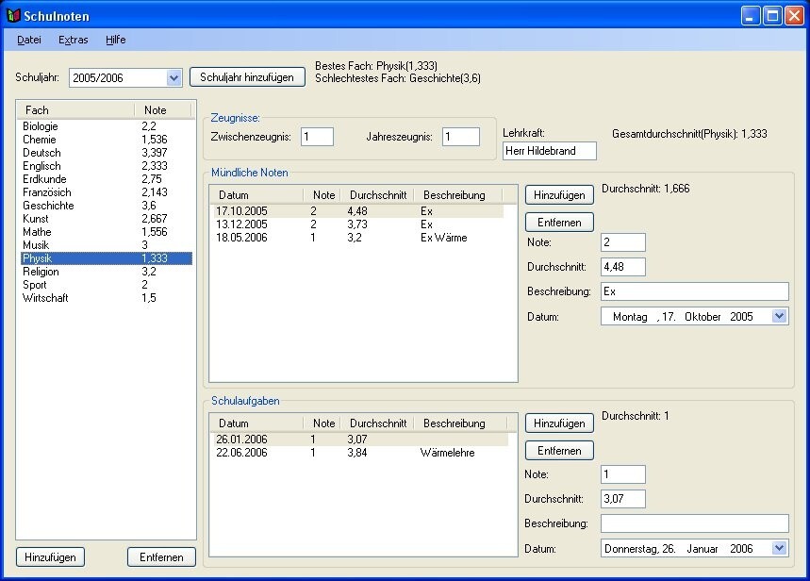Click Oktober in Mündliche Noten date field
Screen dimensions: 810x581
[703, 317]
